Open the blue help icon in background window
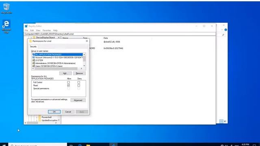This screenshot has width=260, height=146. [x=226, y=30]
